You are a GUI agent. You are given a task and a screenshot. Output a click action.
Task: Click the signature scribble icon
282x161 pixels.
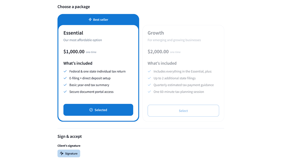tap(62, 153)
